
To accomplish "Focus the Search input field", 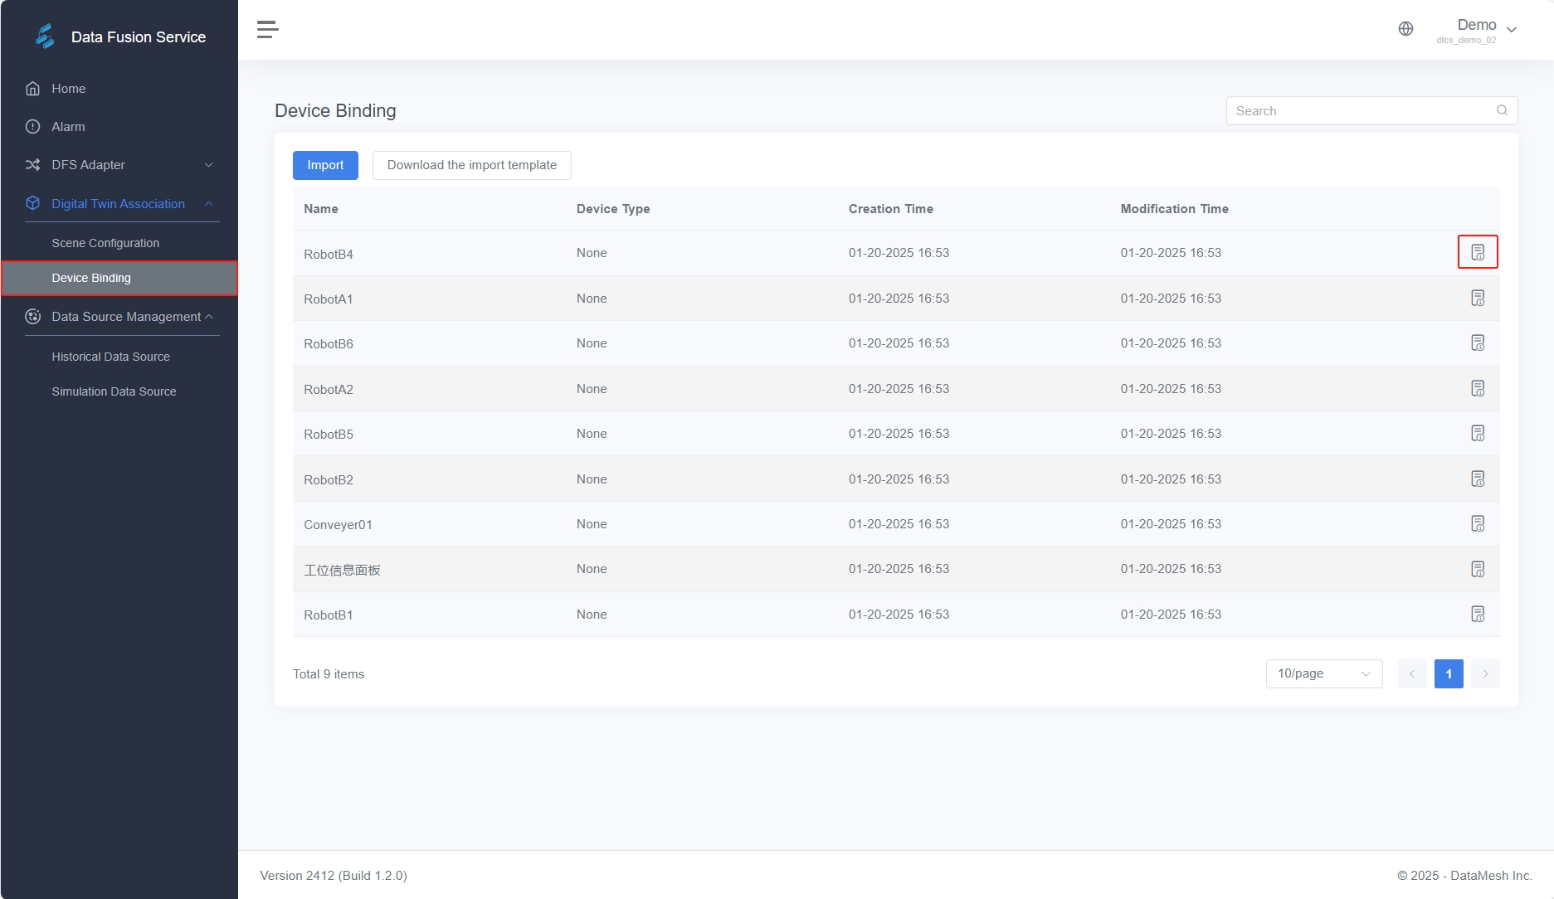I will 1361,111.
